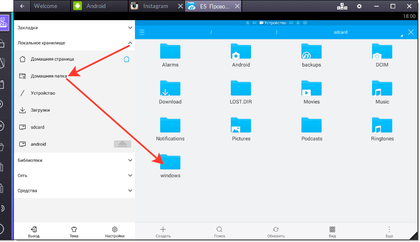
Task: Open BlueStacks settings gear
Action: point(359,6)
